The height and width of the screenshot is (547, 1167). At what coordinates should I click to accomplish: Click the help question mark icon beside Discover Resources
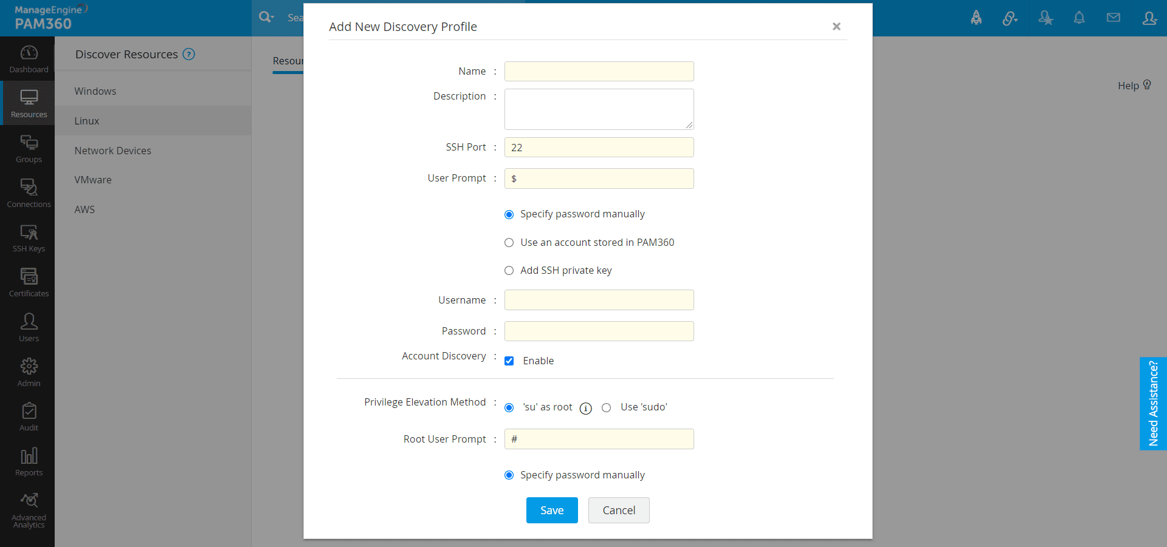189,54
